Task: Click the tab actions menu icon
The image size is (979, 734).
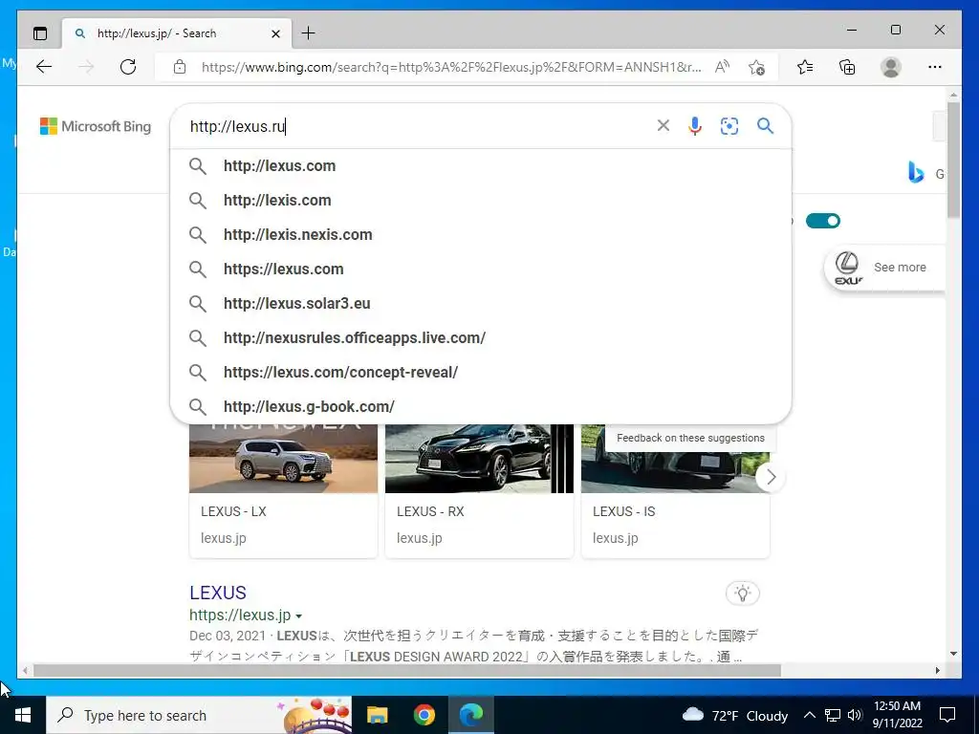Action: click(x=40, y=33)
